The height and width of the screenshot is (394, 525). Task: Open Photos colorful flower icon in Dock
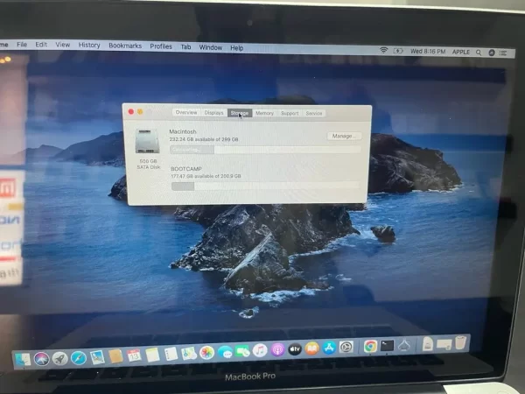pyautogui.click(x=206, y=353)
